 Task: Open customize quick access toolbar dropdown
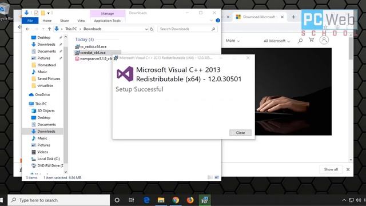coord(49,13)
